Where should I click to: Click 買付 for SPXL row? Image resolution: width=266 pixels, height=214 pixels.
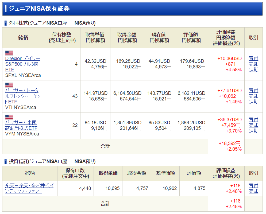coord(253,59)
